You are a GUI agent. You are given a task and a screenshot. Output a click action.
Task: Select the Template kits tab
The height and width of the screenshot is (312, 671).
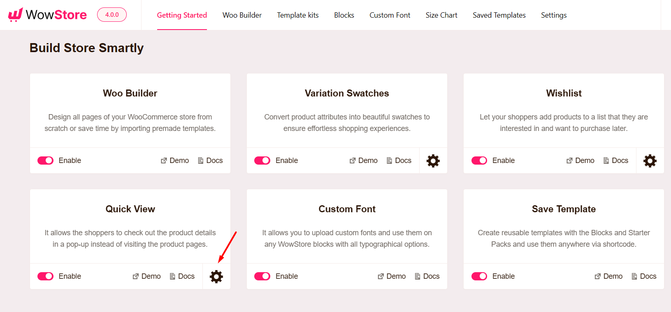click(x=297, y=15)
